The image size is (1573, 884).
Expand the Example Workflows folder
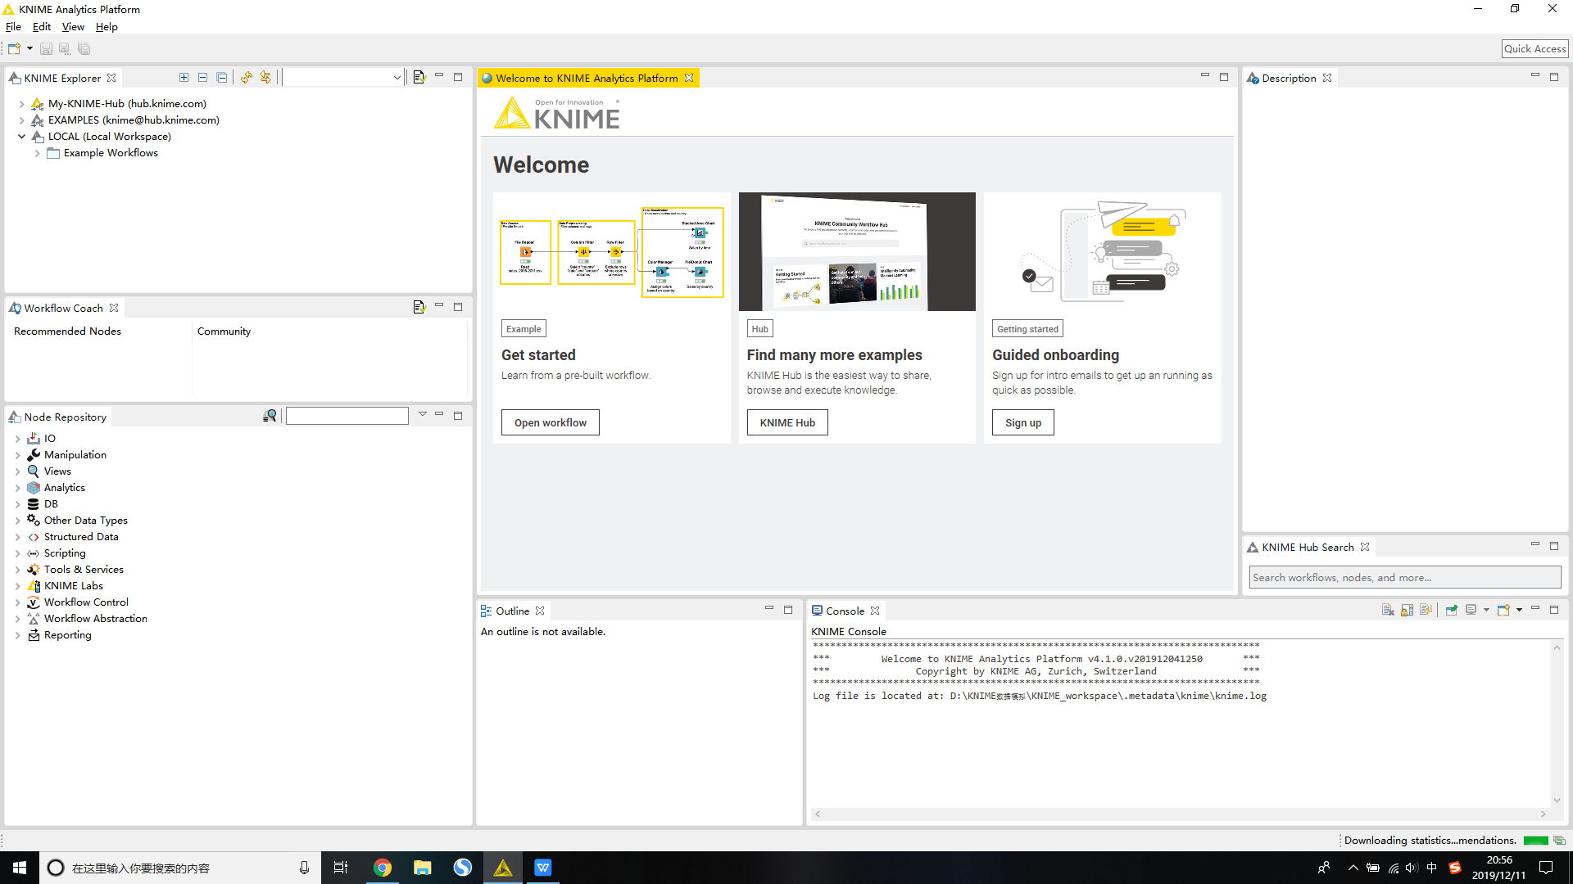[x=38, y=153]
